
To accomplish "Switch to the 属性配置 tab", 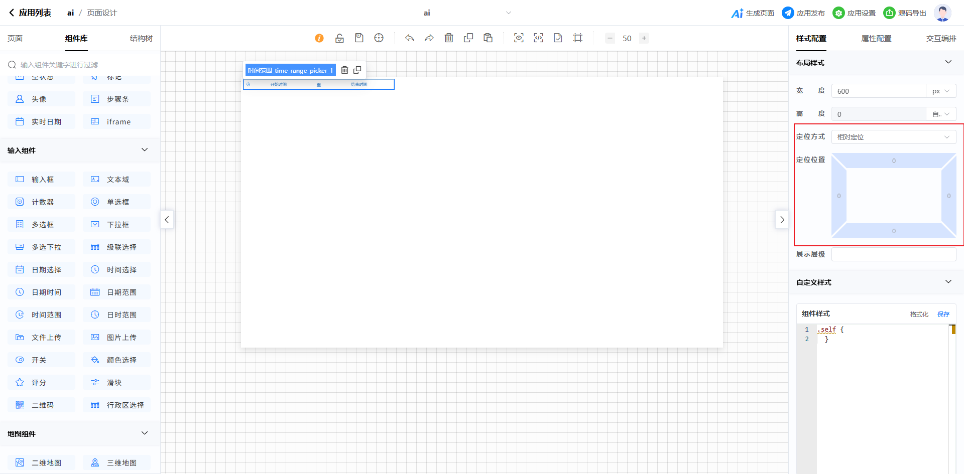I will tap(876, 39).
